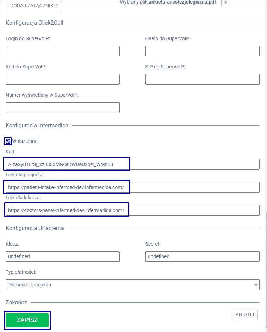Click the UPacjenta Secret field
The image size is (267, 332).
click(x=202, y=256)
